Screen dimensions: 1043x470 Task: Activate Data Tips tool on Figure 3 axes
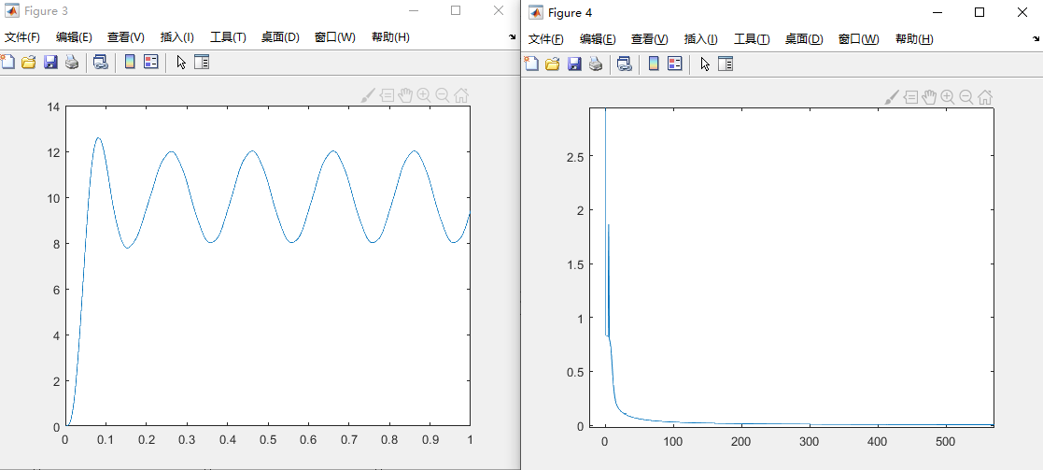tap(388, 96)
